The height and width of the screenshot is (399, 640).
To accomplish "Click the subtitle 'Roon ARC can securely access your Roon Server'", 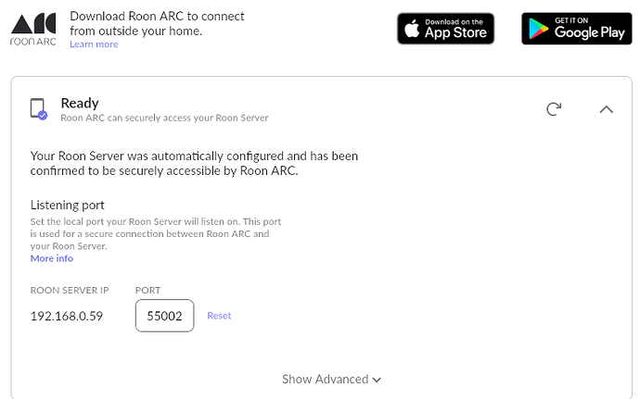I will tap(164, 118).
